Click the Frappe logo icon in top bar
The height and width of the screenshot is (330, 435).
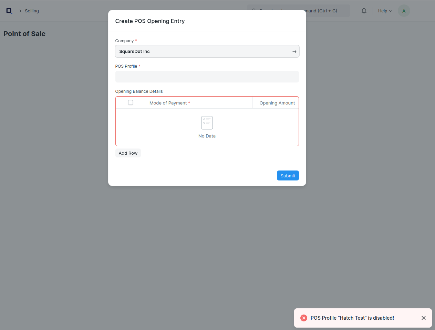coord(9,11)
